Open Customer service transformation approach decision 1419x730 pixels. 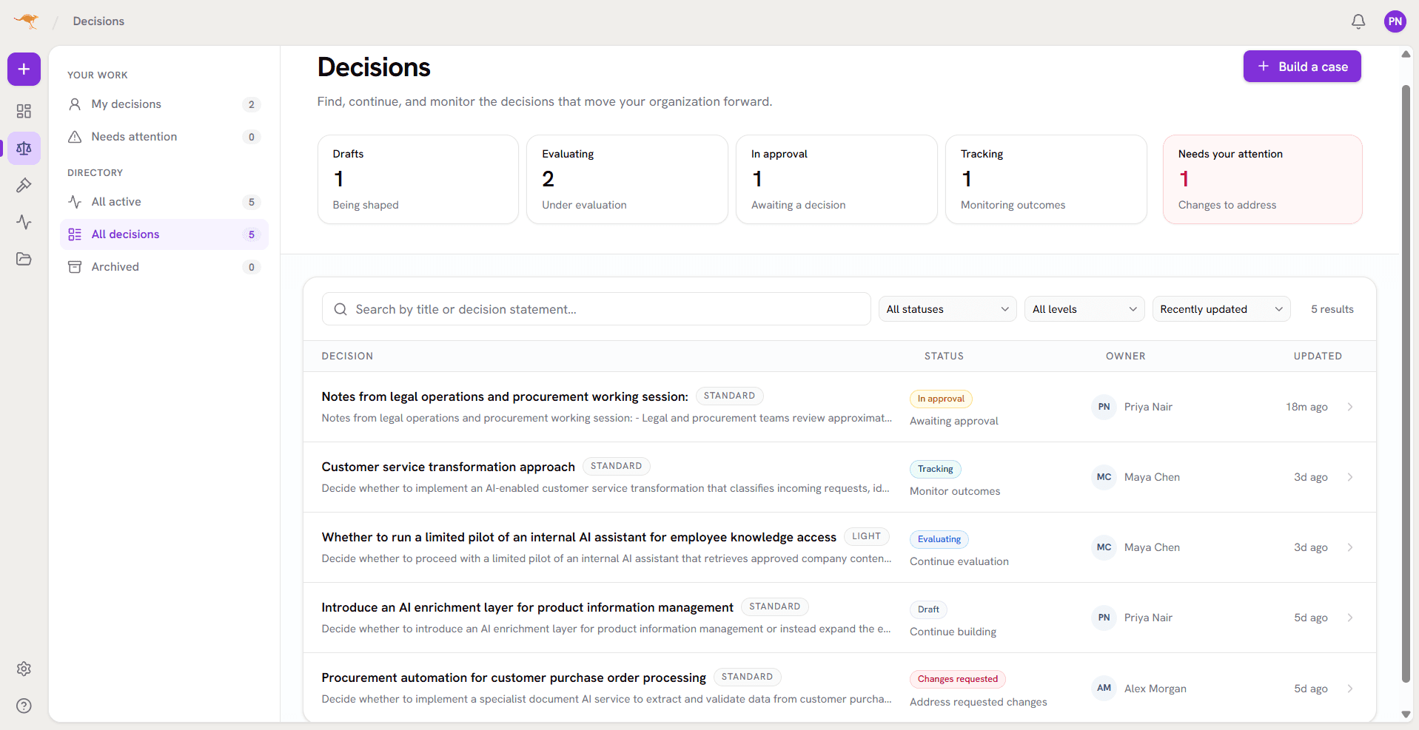click(x=448, y=467)
